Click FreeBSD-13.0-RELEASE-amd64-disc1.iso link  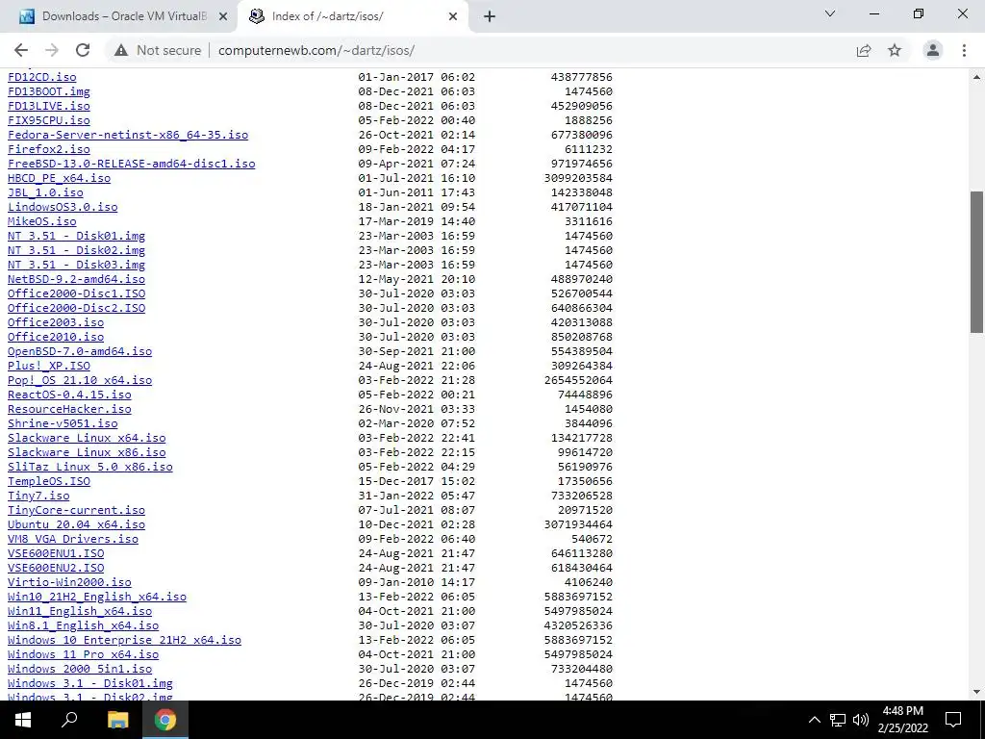coord(131,164)
